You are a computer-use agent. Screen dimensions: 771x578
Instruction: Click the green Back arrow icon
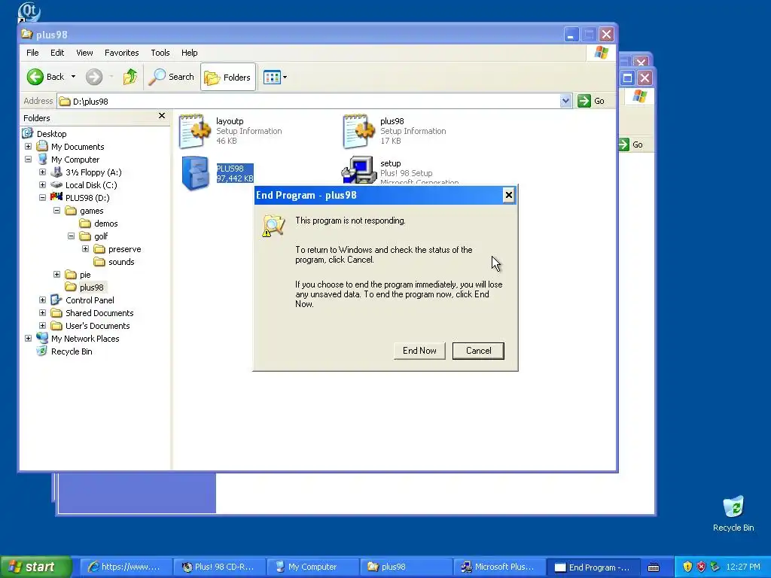35,77
